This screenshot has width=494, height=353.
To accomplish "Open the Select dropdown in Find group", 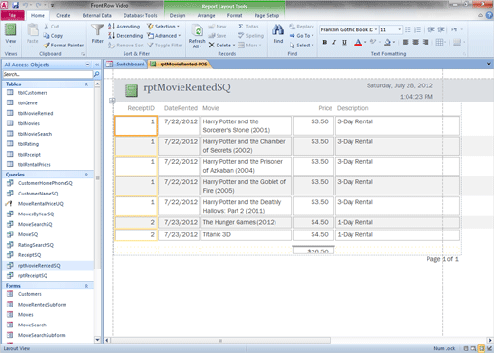I will [302, 46].
